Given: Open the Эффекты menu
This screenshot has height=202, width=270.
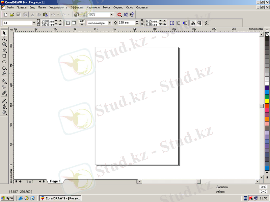Looking at the screenshot, I should point(77,7).
